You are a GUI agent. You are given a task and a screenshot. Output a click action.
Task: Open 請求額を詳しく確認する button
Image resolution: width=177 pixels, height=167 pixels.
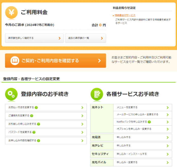[x=34, y=38]
